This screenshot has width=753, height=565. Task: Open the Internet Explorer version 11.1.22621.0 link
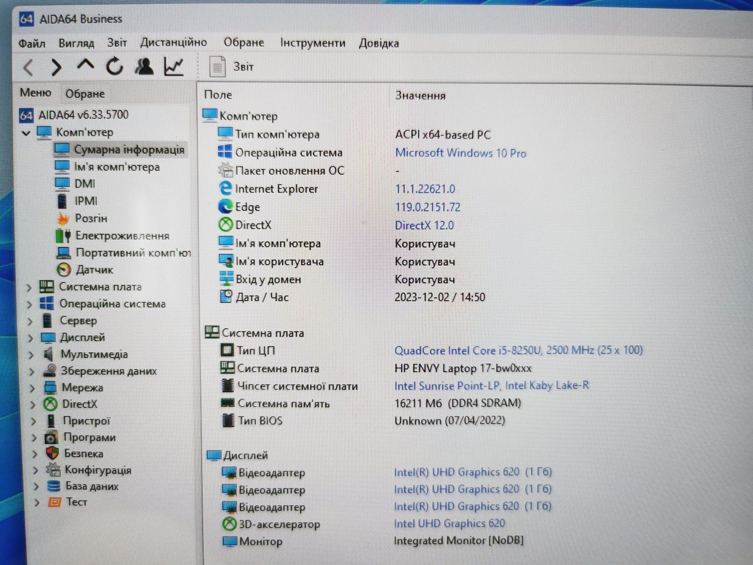click(x=425, y=189)
